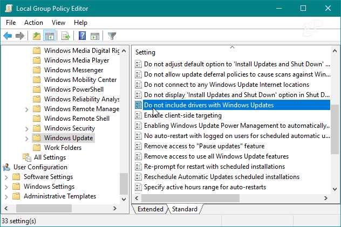Click the Up one level folder icon
The height and width of the screenshot is (227, 341).
tap(37, 36)
